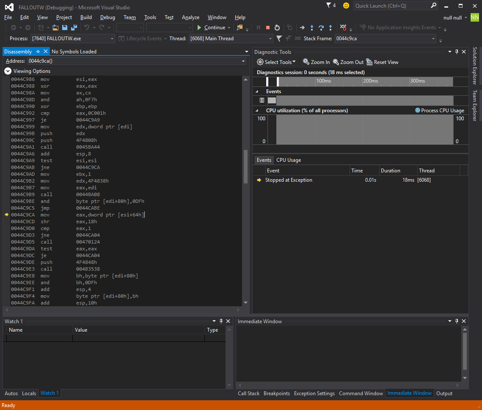The width and height of the screenshot is (482, 410).
Task: Click the NN account avatar
Action: (x=475, y=17)
